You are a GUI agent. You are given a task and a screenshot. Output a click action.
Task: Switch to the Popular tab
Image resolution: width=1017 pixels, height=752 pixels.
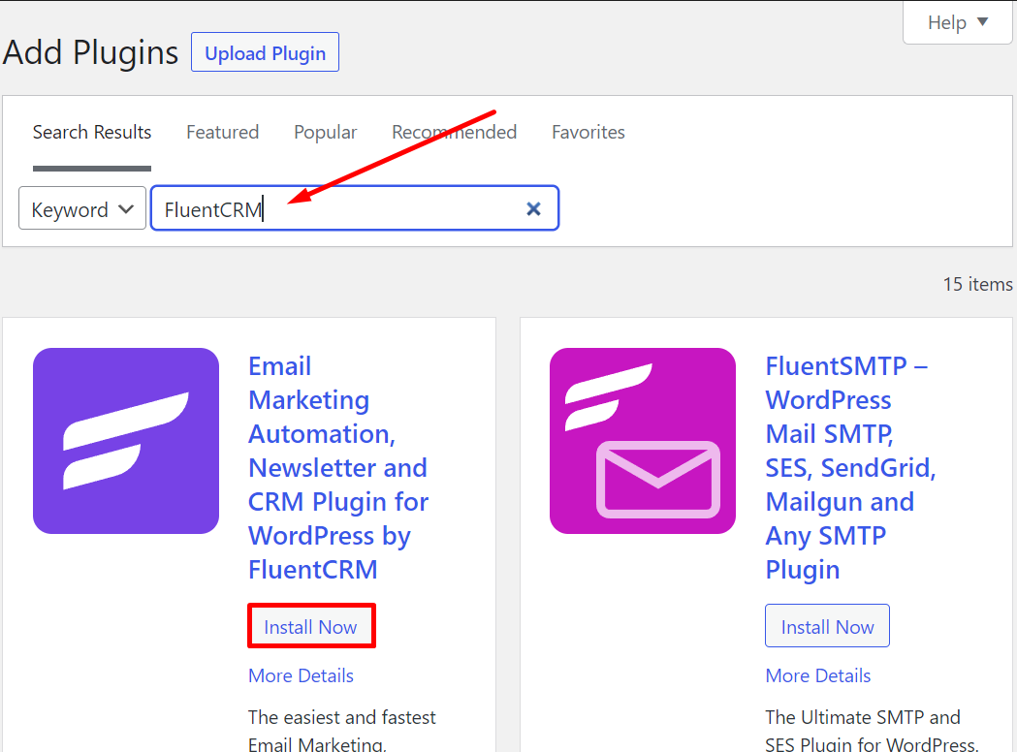pyautogui.click(x=325, y=132)
